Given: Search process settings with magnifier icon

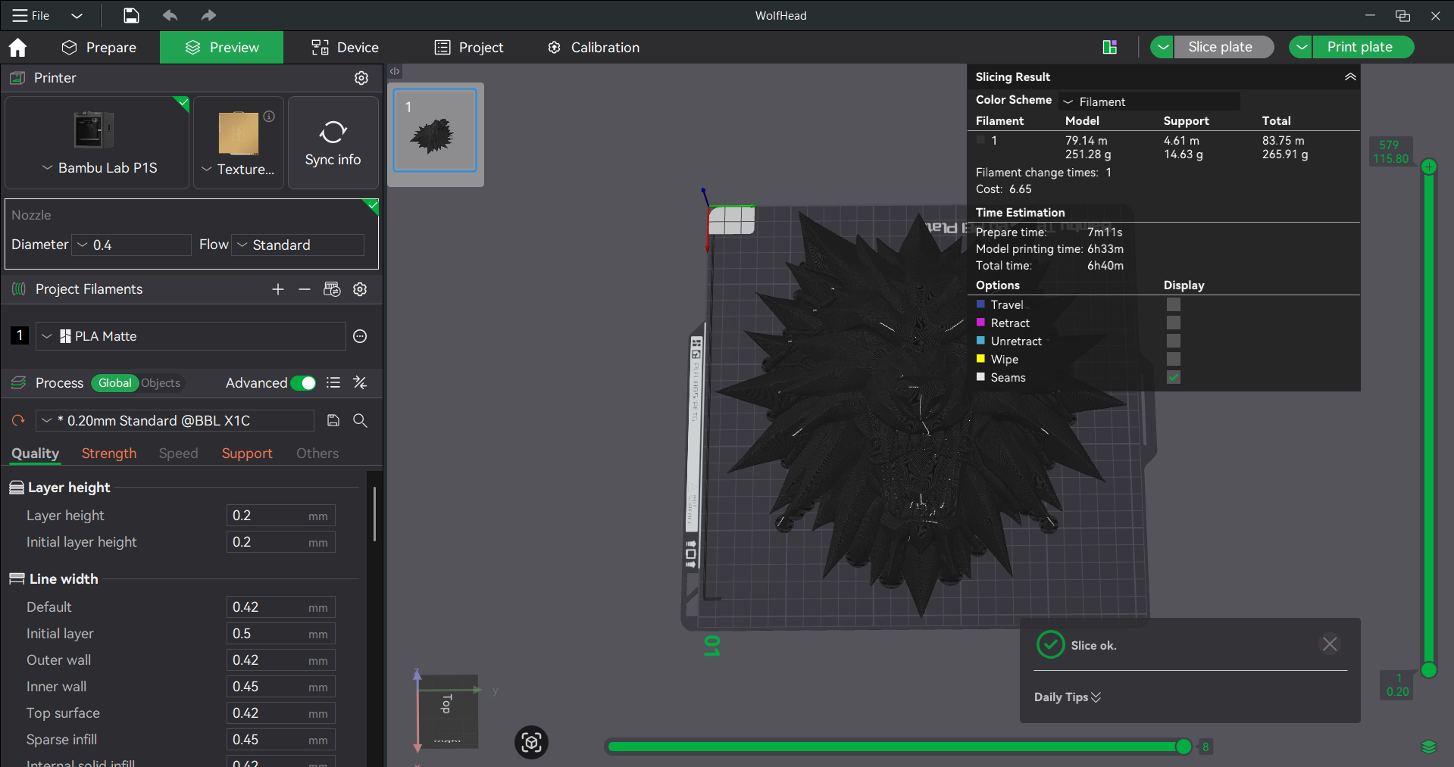Looking at the screenshot, I should [361, 420].
